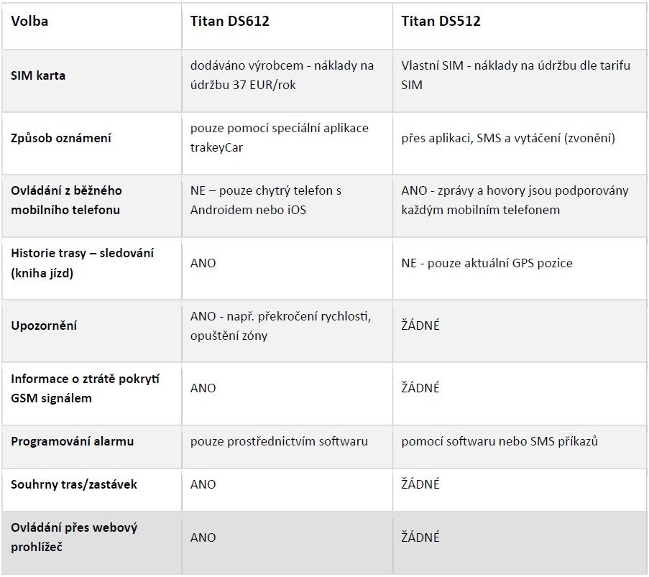Select the "pomocí softwaru nebo SMS příkazů" cell
Image resolution: width=649 pixels, height=577 pixels.
pos(500,441)
